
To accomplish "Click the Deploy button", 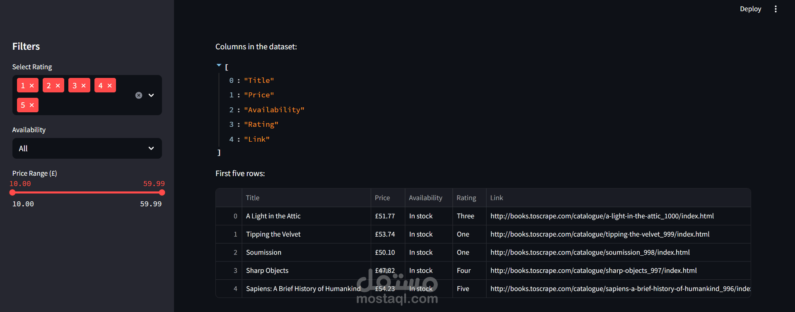I will [750, 9].
